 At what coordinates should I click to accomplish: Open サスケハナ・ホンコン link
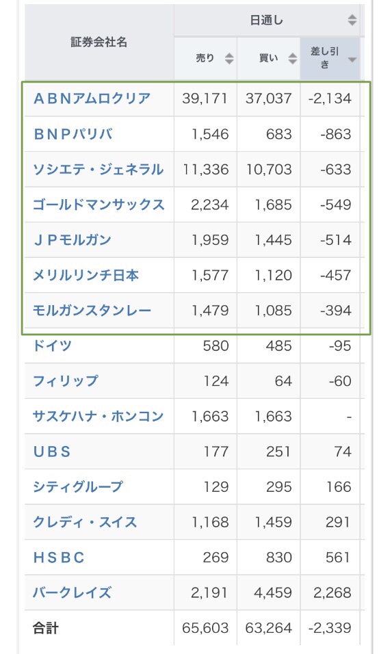click(98, 416)
